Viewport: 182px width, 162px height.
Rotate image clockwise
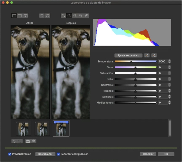[x=47, y=16]
